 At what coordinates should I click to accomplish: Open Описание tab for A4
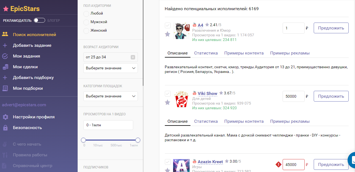(177, 53)
